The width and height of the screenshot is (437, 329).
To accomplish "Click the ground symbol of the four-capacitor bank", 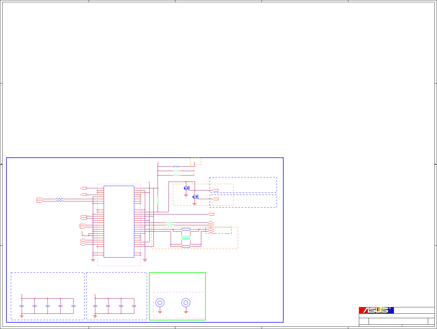I will 95,316.
